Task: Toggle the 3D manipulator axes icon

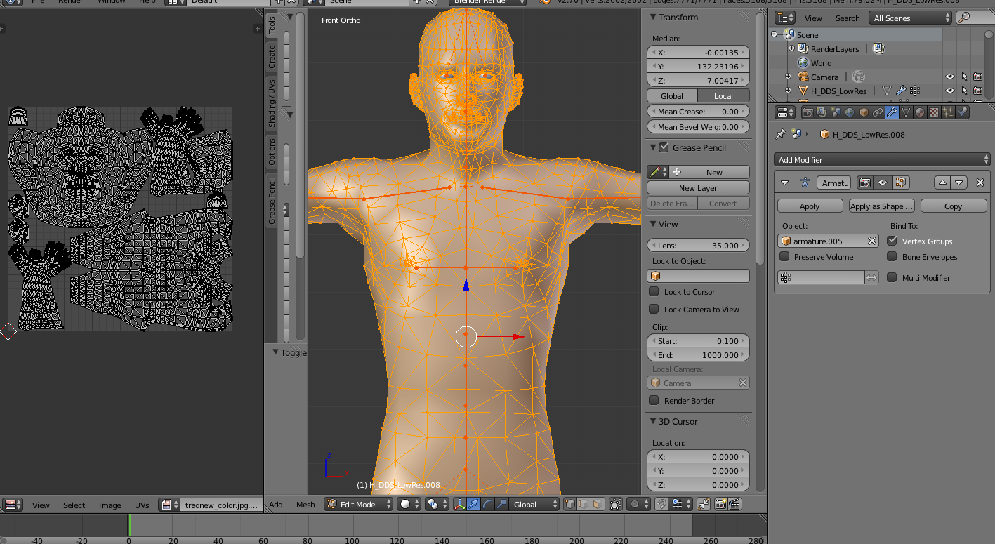Action: [x=459, y=504]
